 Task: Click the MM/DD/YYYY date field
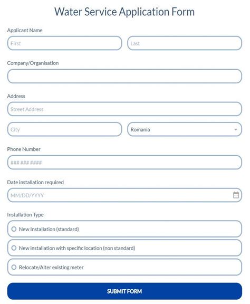pos(124,195)
